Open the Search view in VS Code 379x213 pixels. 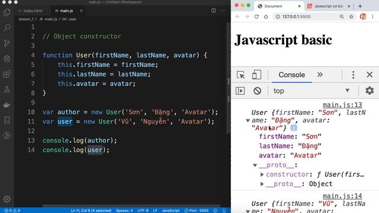(x=7, y=27)
